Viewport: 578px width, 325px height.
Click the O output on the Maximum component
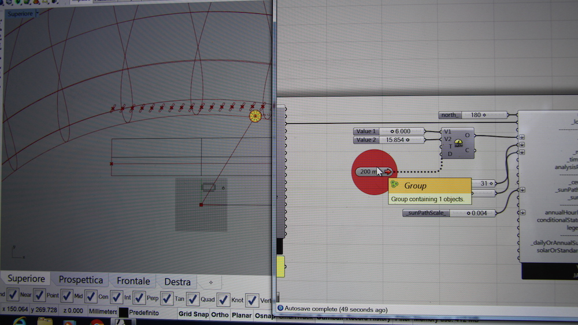tap(467, 135)
